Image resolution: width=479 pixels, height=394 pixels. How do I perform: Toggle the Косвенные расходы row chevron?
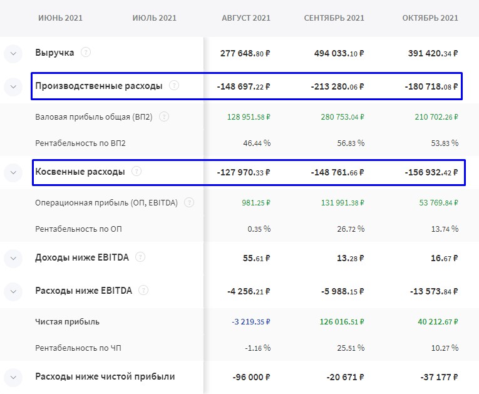click(x=13, y=172)
